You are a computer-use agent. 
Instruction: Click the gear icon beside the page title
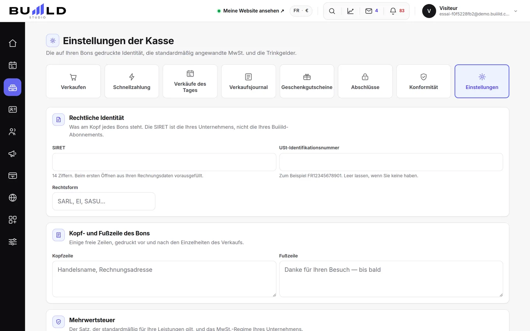53,40
